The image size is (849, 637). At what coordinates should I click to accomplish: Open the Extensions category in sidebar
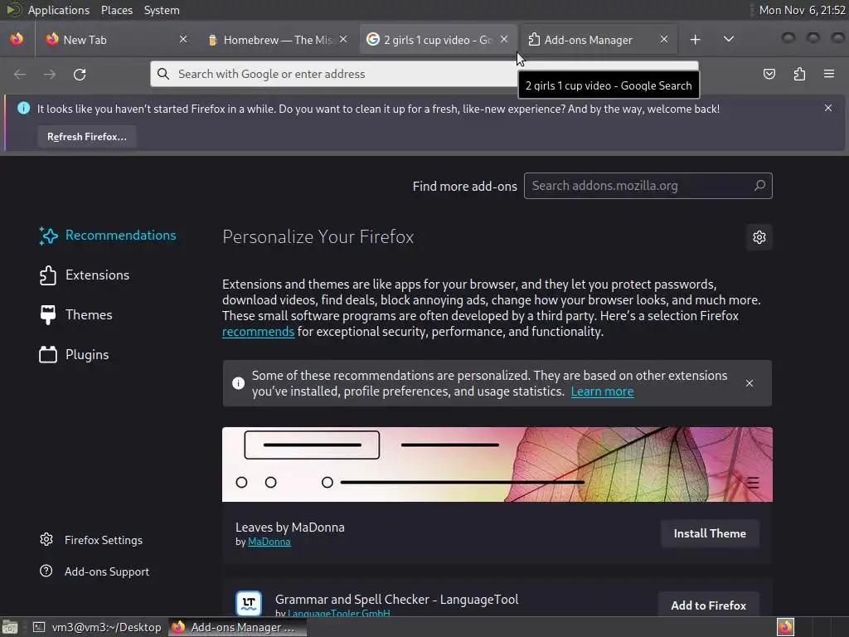(84, 275)
